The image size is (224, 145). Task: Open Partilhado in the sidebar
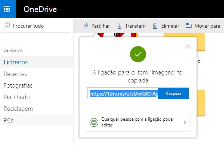(x=36, y=97)
